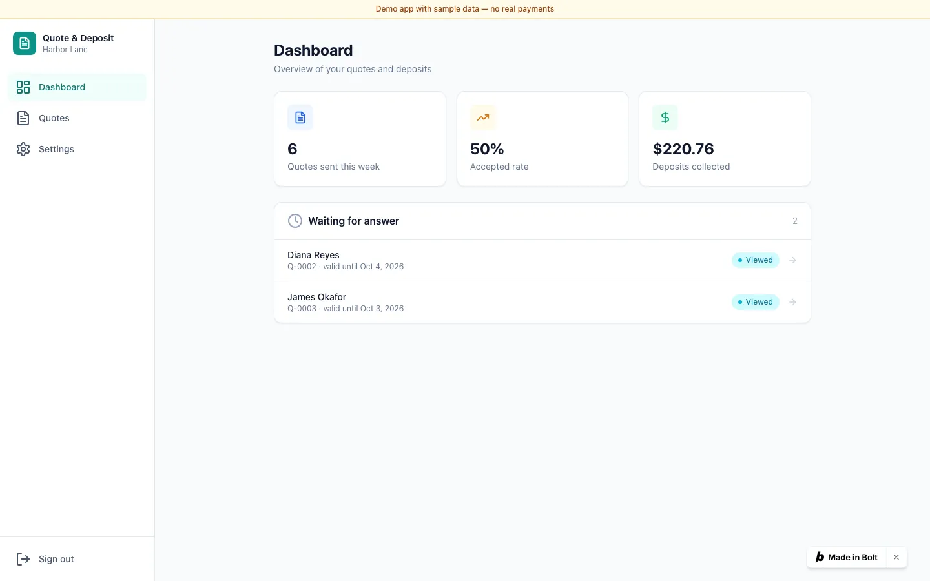Click the 'Harbor Lane' business name

tap(65, 50)
